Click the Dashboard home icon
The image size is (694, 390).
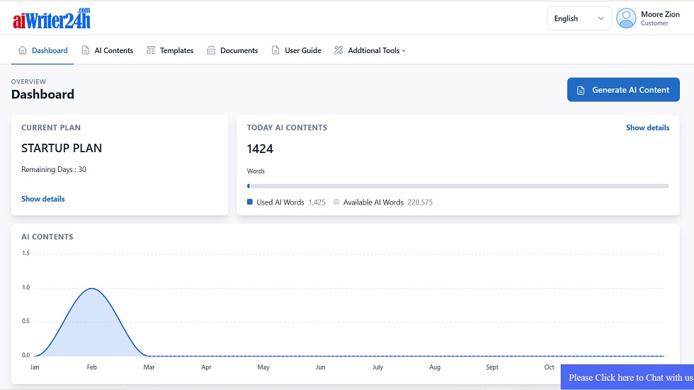[23, 50]
